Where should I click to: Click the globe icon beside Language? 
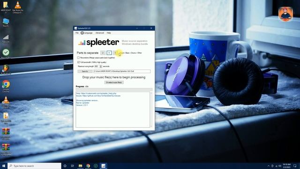click(82, 33)
